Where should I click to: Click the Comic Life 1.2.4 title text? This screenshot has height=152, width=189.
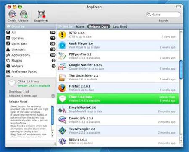[81, 118]
